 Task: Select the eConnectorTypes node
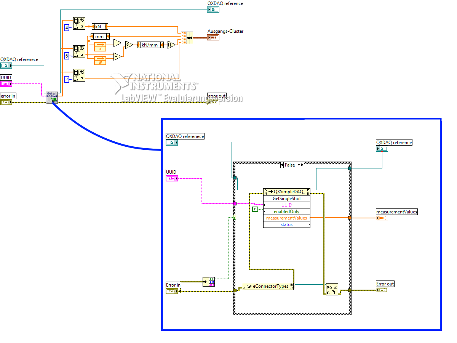pyautogui.click(x=268, y=286)
